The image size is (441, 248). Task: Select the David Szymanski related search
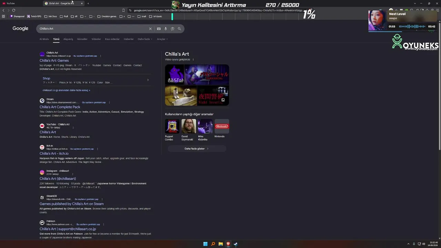pyautogui.click(x=188, y=130)
